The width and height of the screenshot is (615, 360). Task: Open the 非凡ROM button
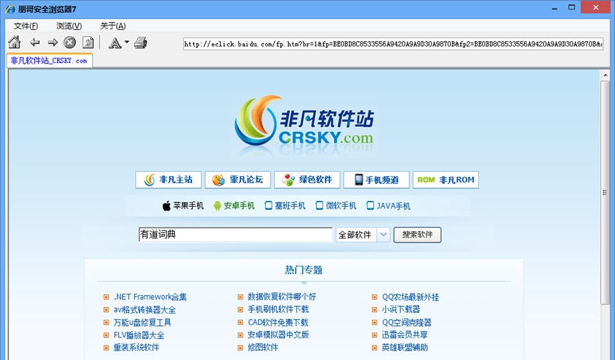pos(446,180)
